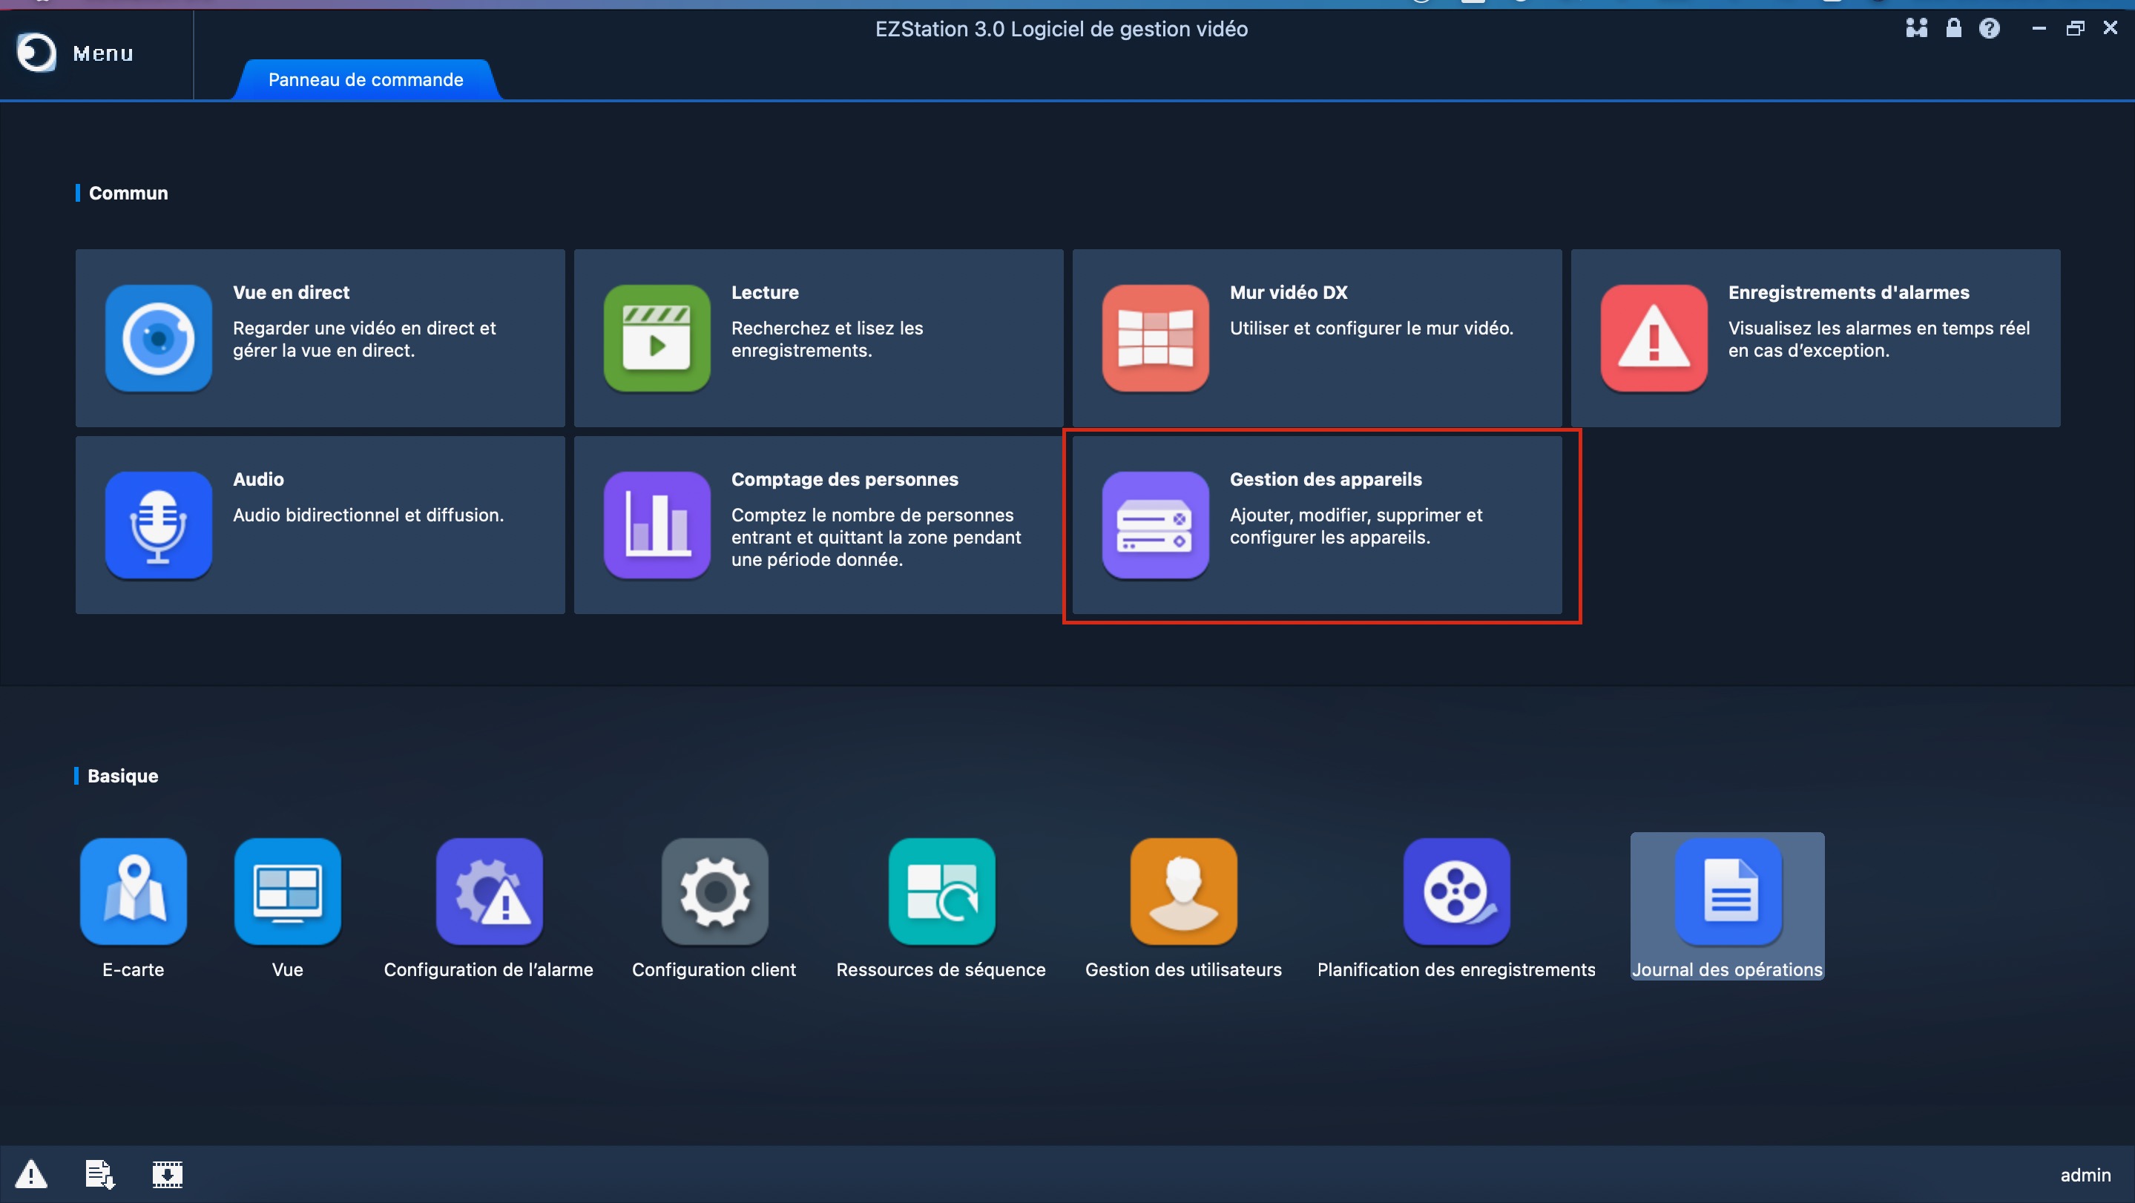The image size is (2135, 1203).
Task: Open the Vue en direct camera icon
Action: [x=158, y=338]
